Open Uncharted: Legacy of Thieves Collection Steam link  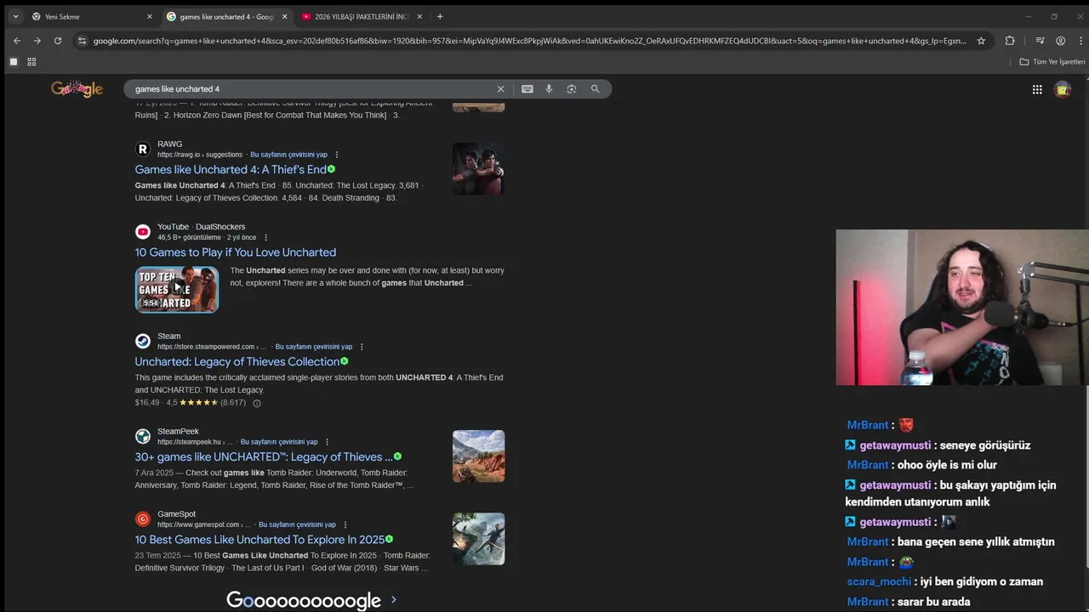[x=237, y=361]
